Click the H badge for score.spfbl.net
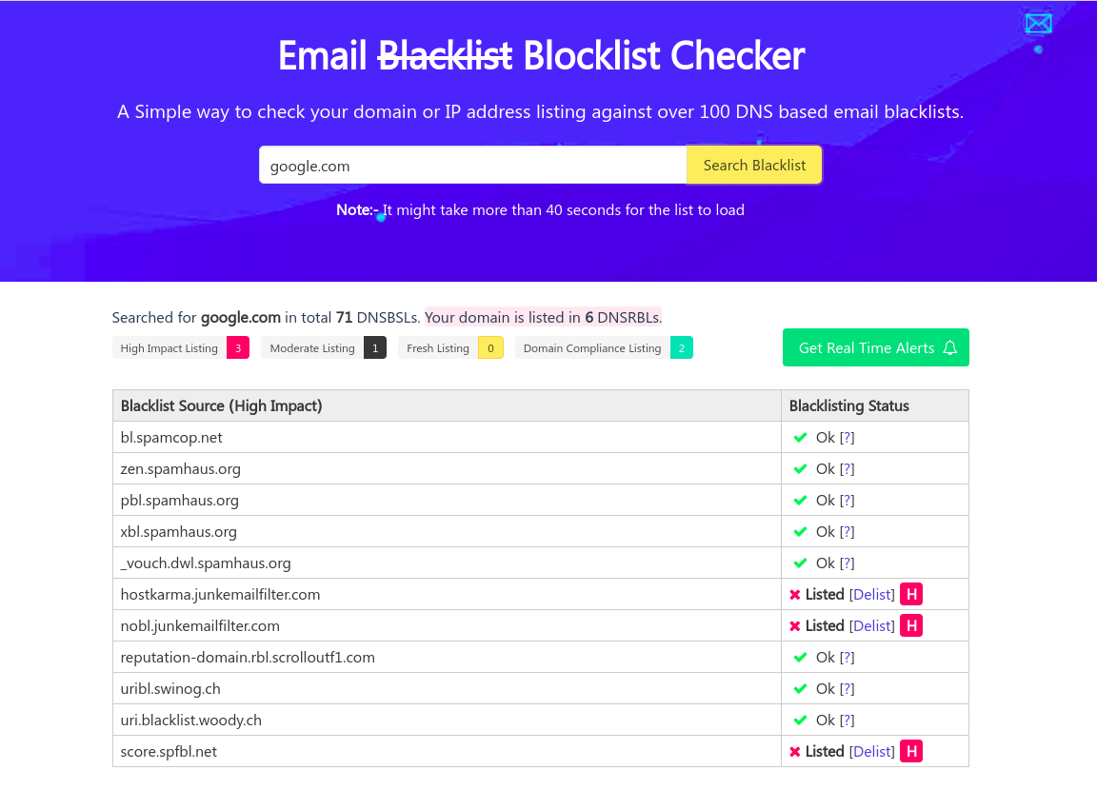This screenshot has width=1097, height=790. [x=911, y=752]
